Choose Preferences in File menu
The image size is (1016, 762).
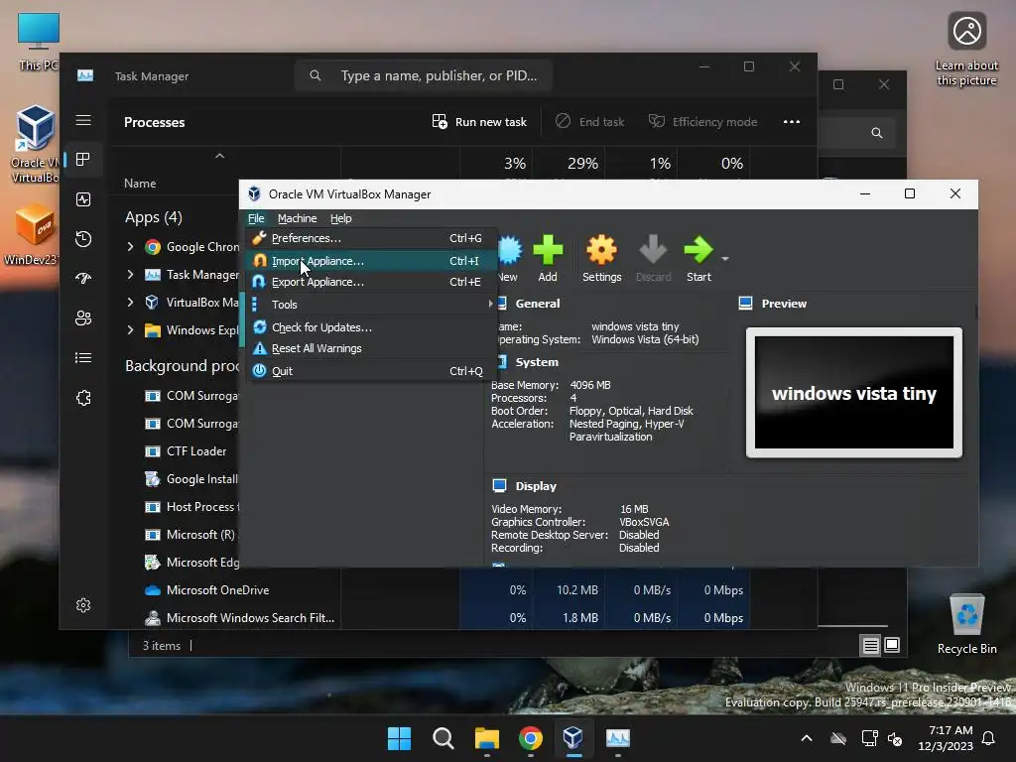pos(371,238)
